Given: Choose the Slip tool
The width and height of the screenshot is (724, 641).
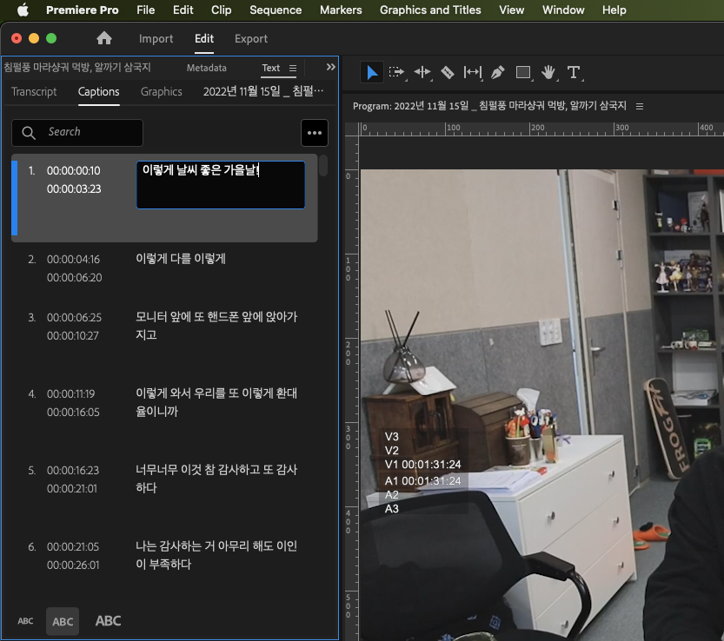Looking at the screenshot, I should [472, 72].
